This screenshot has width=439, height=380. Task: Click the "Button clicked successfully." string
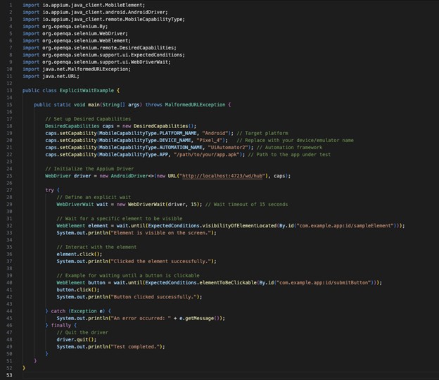click(153, 297)
